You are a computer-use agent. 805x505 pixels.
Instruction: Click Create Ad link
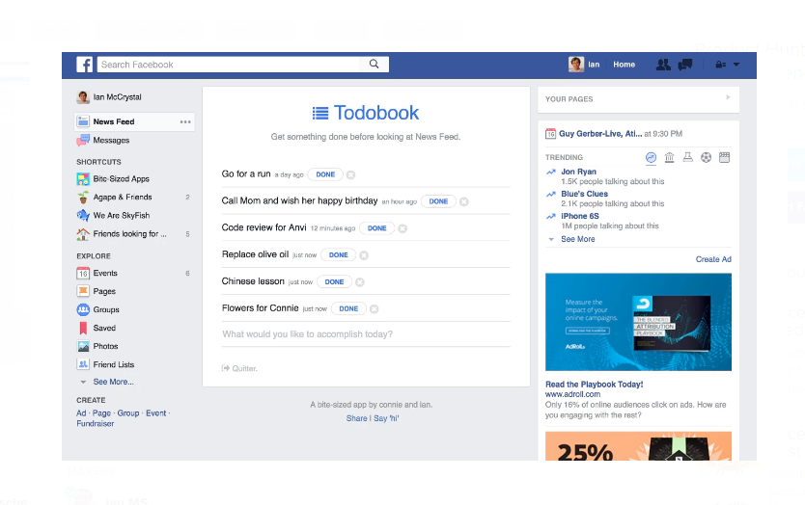[713, 259]
